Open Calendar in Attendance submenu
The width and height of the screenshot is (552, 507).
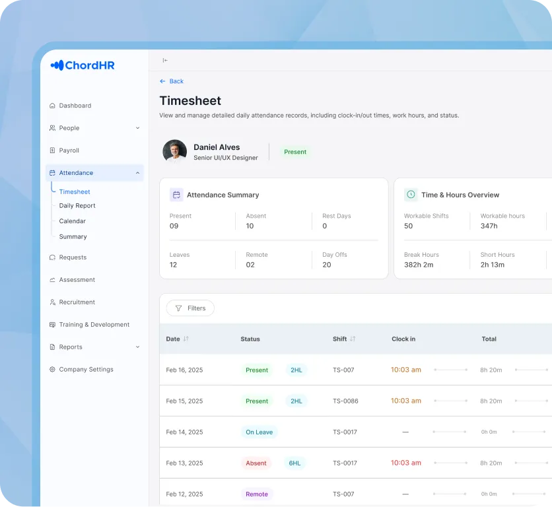(72, 221)
